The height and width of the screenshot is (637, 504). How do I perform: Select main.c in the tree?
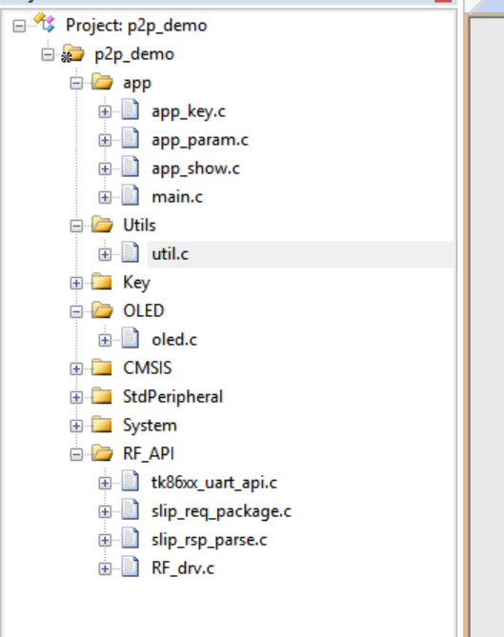coord(177,197)
